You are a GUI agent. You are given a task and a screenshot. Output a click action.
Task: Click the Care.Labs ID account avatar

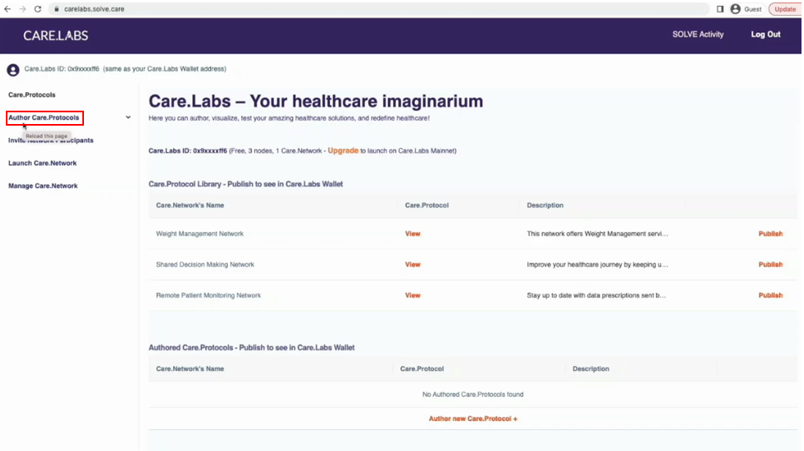13,70
